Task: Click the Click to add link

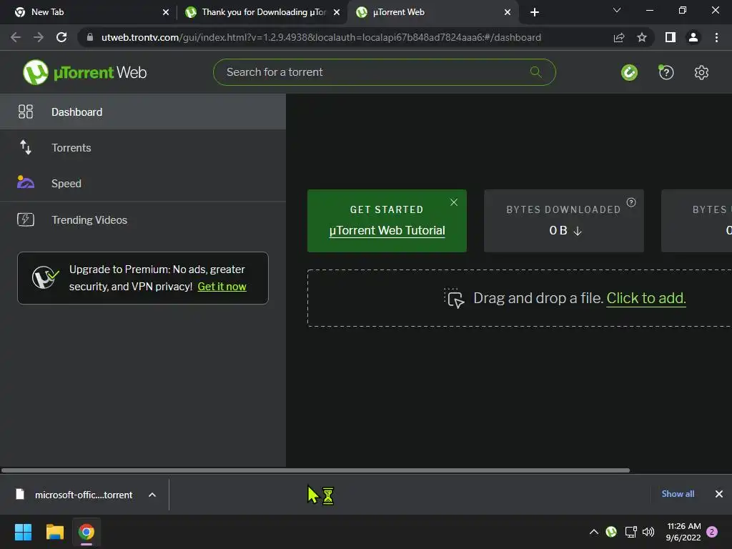Action: coord(646,298)
